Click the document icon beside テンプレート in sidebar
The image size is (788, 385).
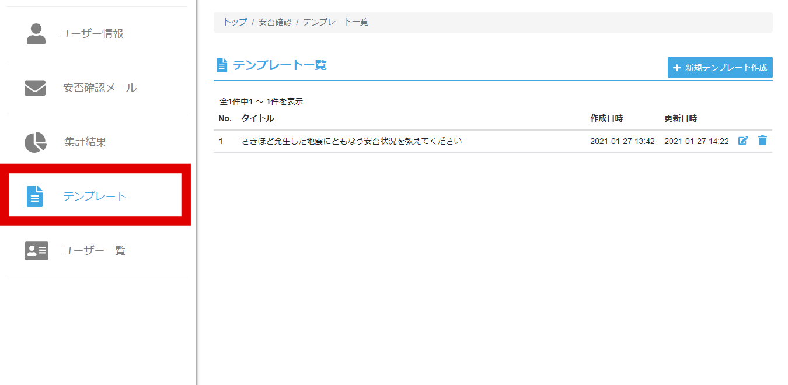click(35, 197)
